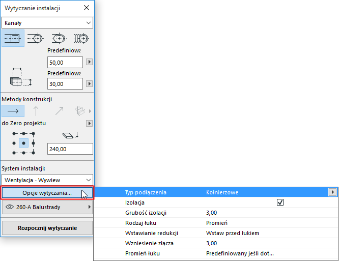Select the bottom-right reference point anchor
The height and width of the screenshot is (261, 339).
33,153
